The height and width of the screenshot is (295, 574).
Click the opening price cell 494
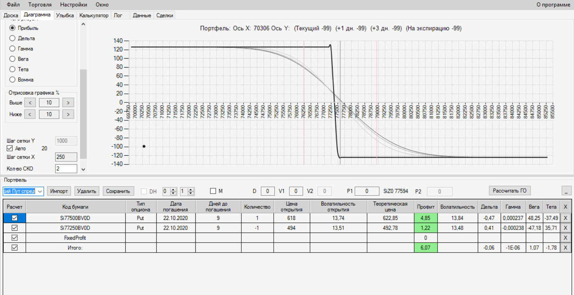coord(292,228)
